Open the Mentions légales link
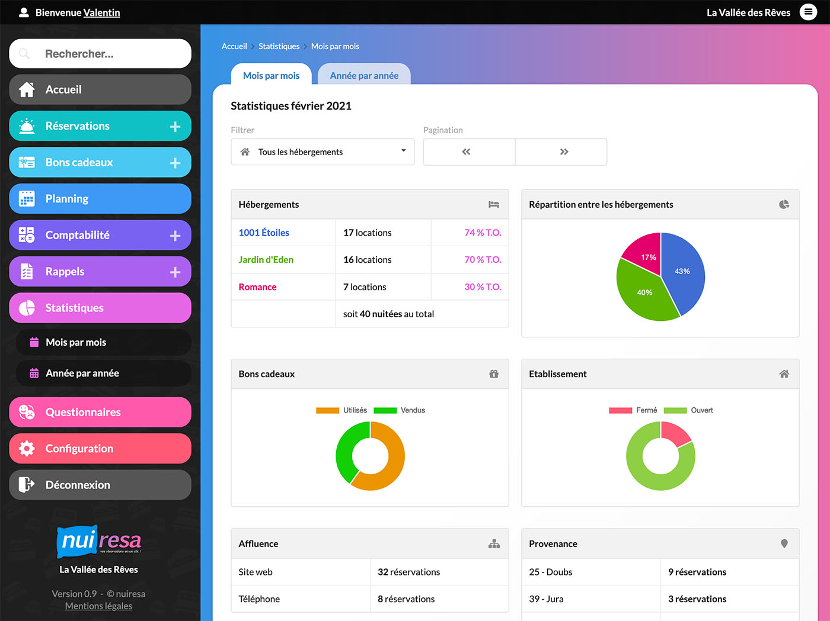The width and height of the screenshot is (830, 621). 98,606
